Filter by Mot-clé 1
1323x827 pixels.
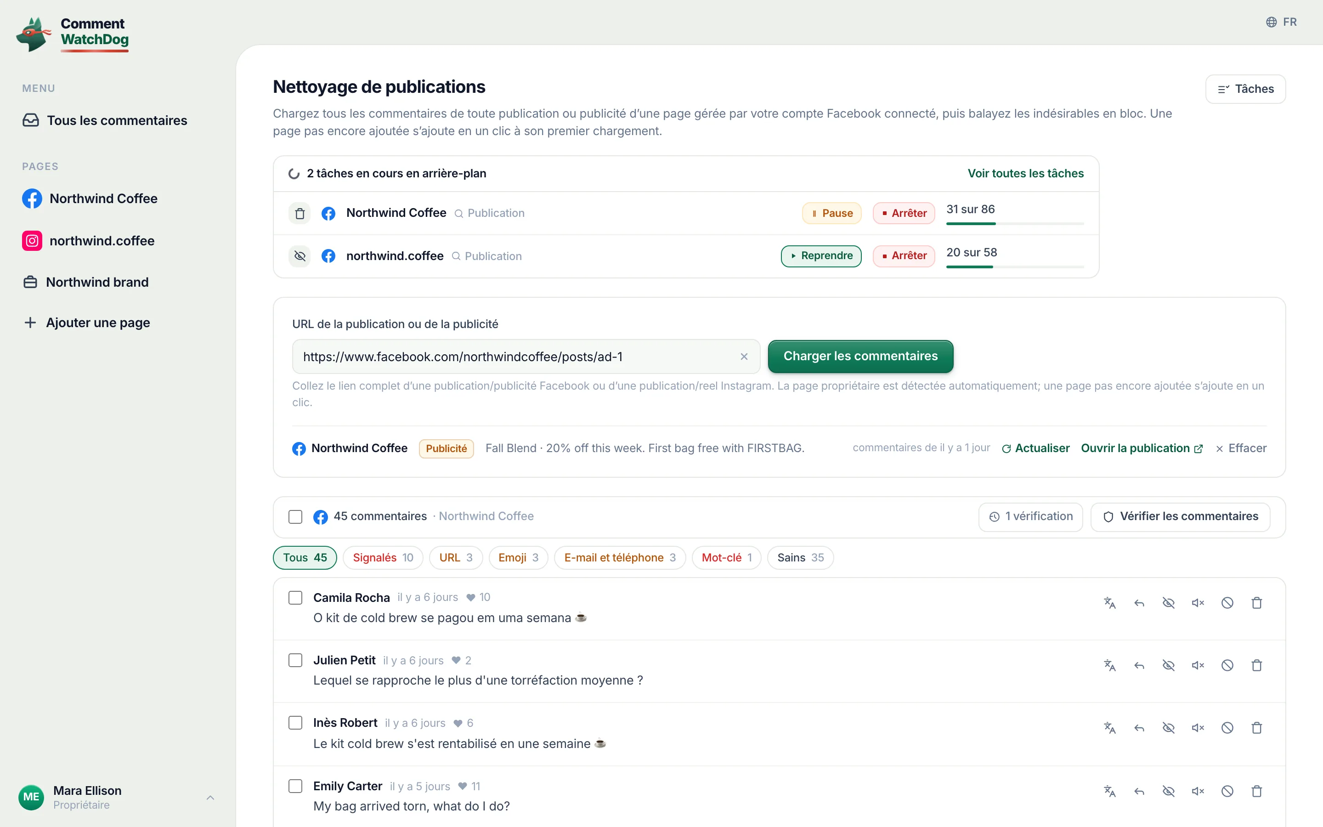click(x=727, y=558)
